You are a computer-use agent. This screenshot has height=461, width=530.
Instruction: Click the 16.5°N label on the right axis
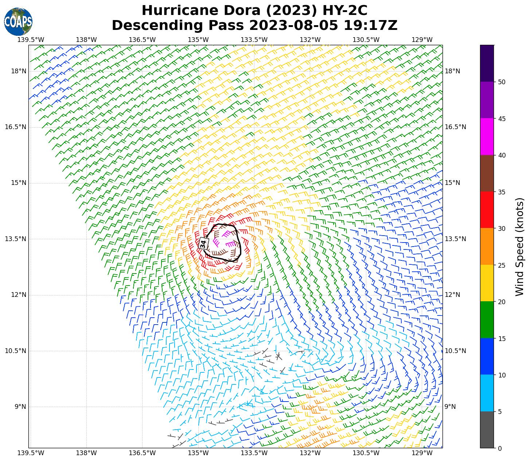455,127
